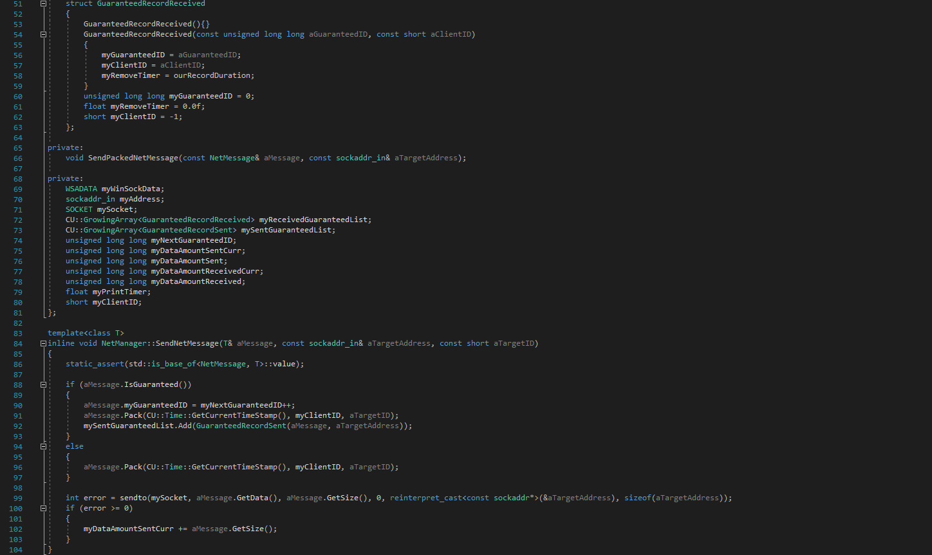
Task: Click aGuaranteedID parameter on line 54
Action: pyautogui.click(x=338, y=34)
